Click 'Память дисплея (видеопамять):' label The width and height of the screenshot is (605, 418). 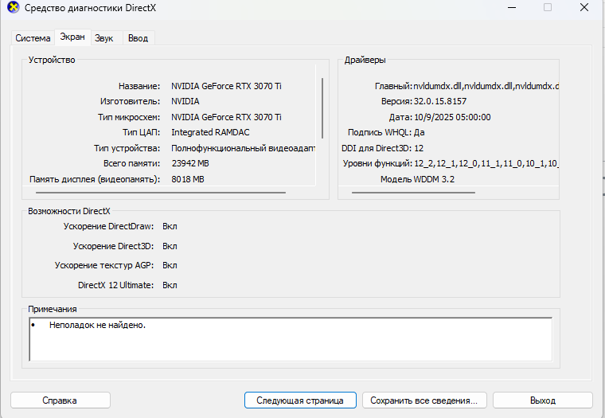pos(95,179)
